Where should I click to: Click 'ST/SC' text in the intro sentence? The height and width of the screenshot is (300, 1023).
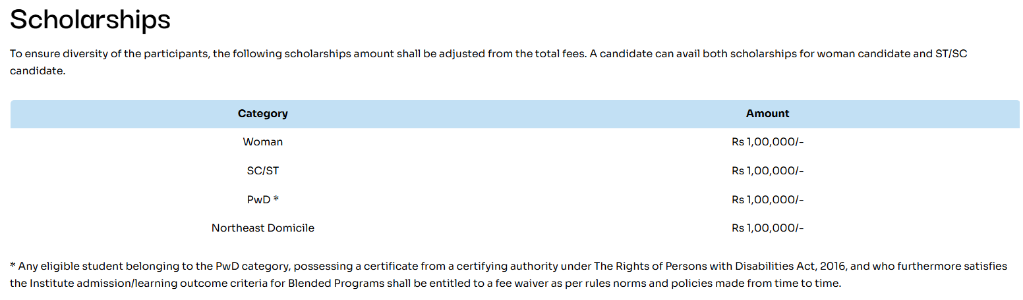point(952,54)
